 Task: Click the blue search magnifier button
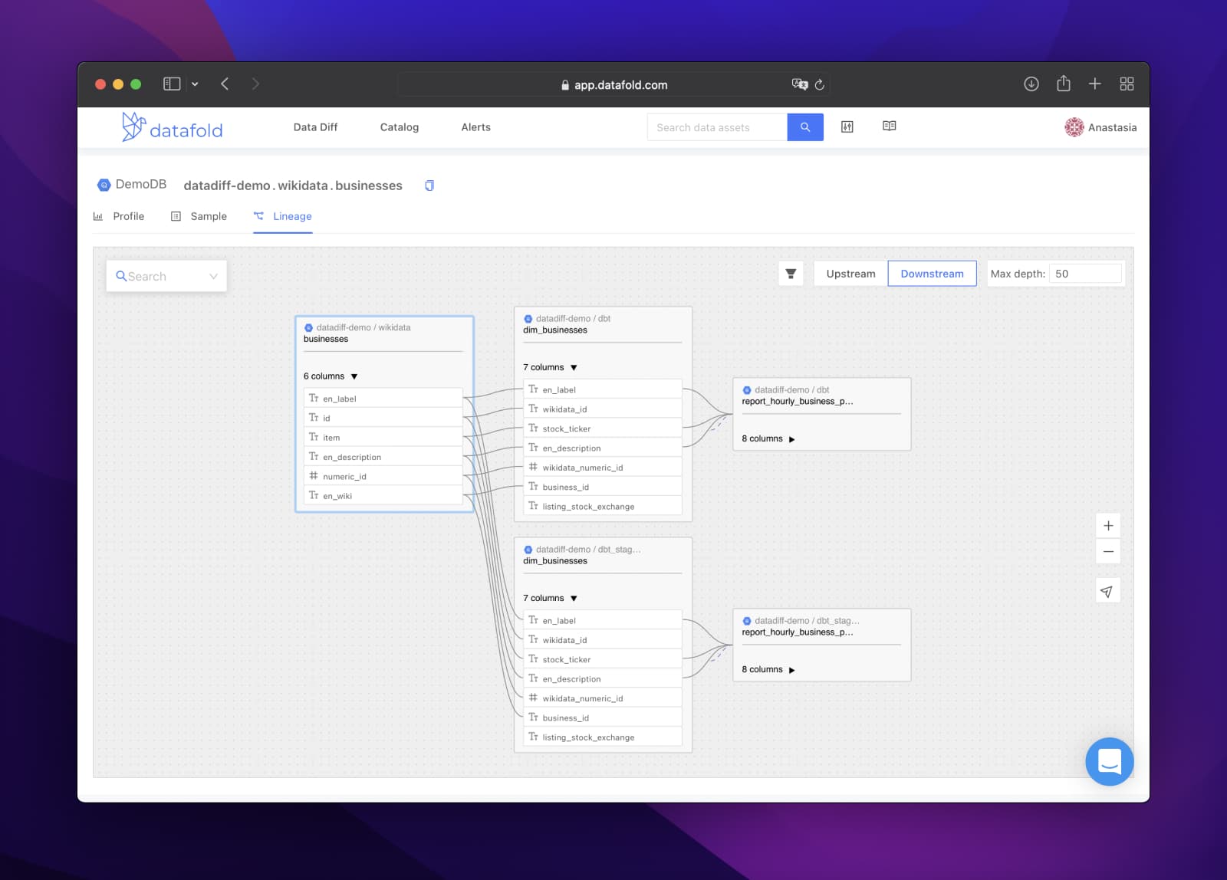pos(805,127)
